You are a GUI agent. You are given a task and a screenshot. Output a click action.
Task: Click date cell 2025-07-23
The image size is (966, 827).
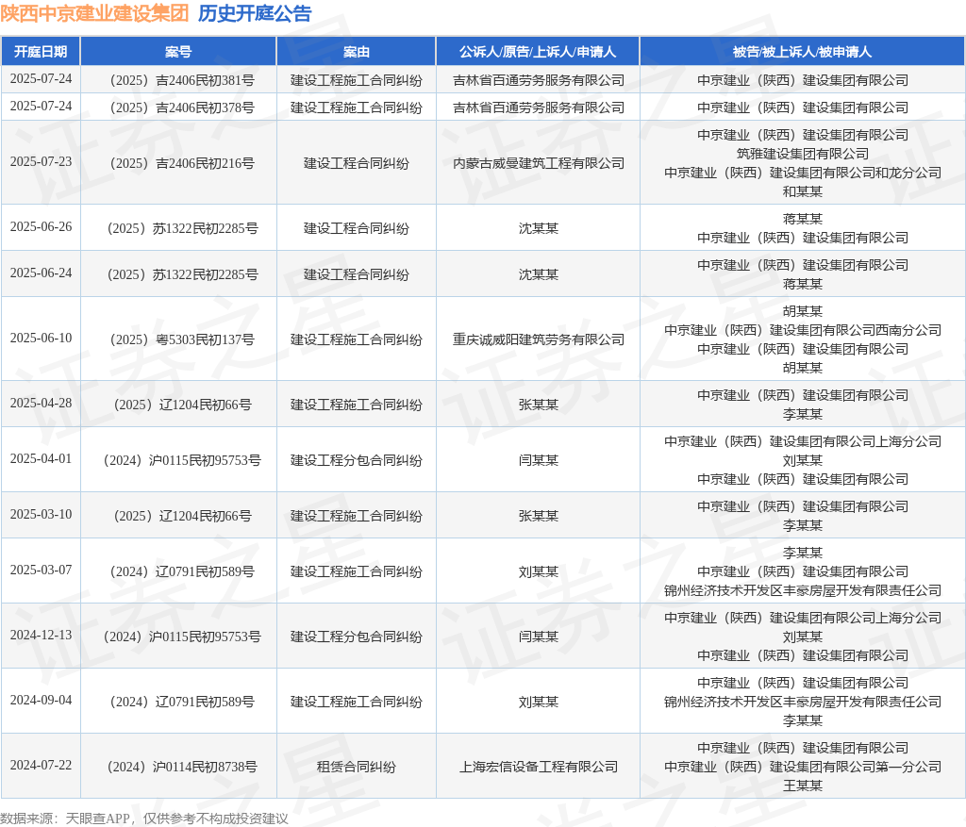pyautogui.click(x=41, y=162)
